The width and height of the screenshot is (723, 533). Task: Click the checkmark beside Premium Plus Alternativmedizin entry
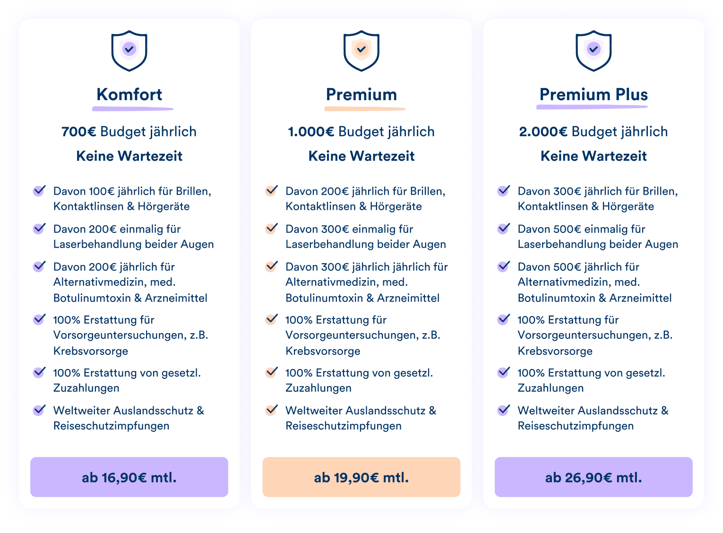pos(503,266)
